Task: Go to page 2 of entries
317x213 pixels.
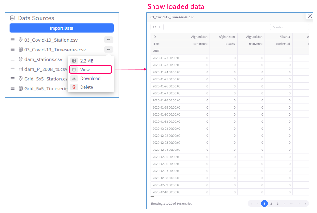Action: pyautogui.click(x=271, y=203)
